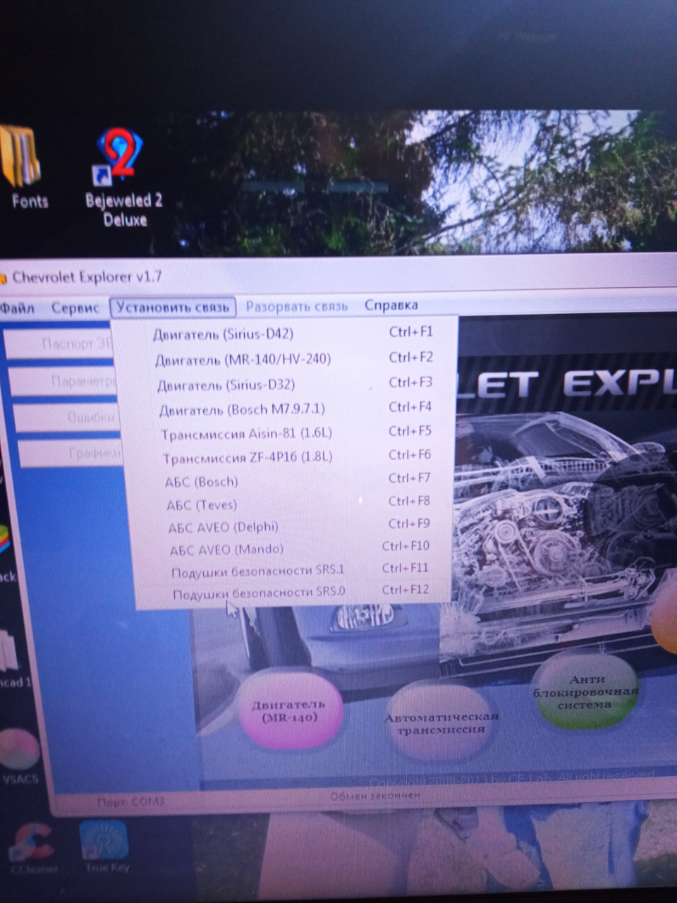Click the Ошибки side button
The width and height of the screenshot is (677, 903).
click(x=68, y=418)
